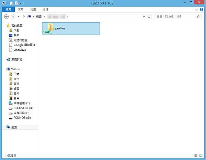Open 桌面 under Wilson
Screen dimensions: 206x160
[16, 88]
